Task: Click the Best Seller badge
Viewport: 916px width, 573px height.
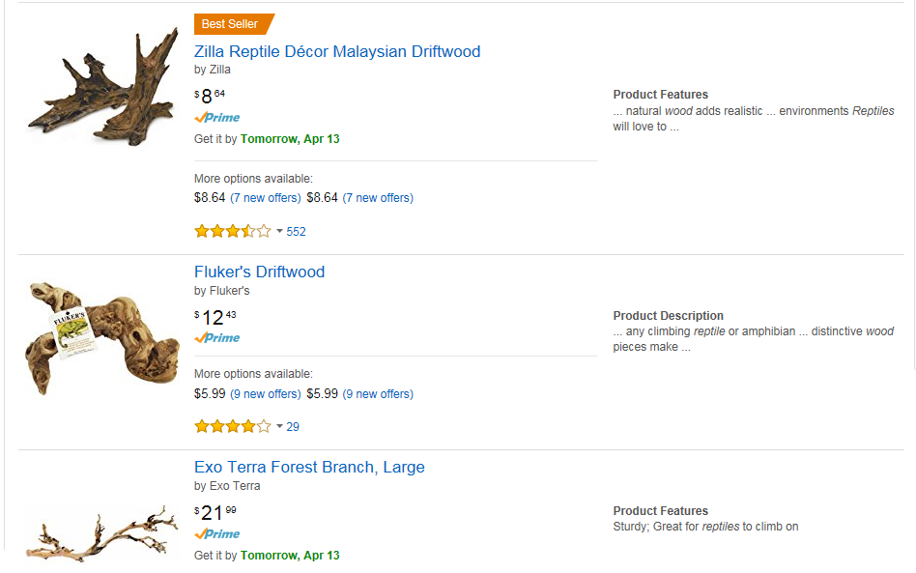Action: coord(232,24)
